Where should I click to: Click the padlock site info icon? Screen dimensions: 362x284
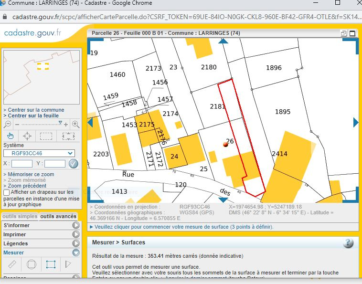(x=5, y=17)
